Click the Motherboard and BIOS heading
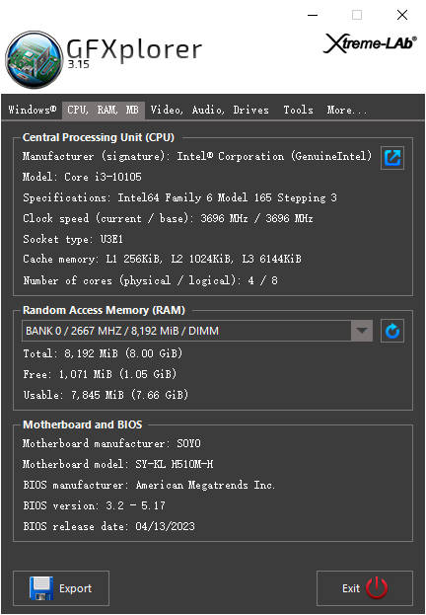 pyautogui.click(x=82, y=424)
